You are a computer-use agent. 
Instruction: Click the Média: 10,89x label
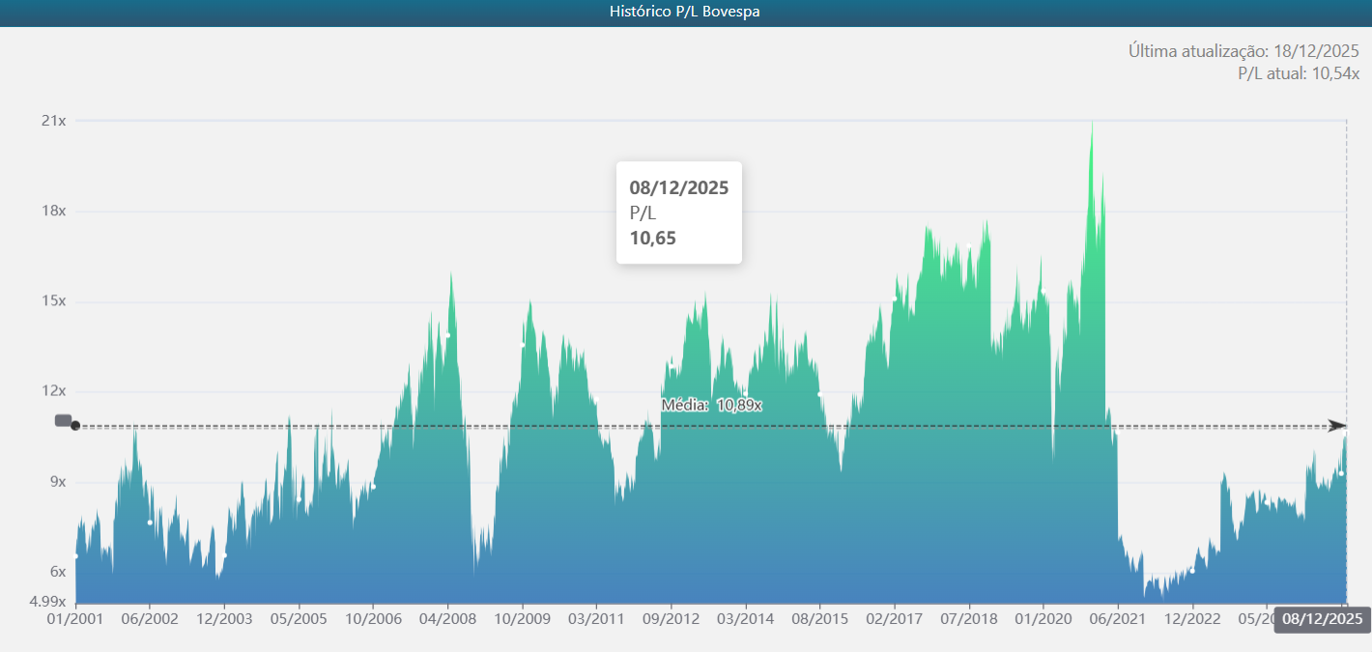[712, 406]
